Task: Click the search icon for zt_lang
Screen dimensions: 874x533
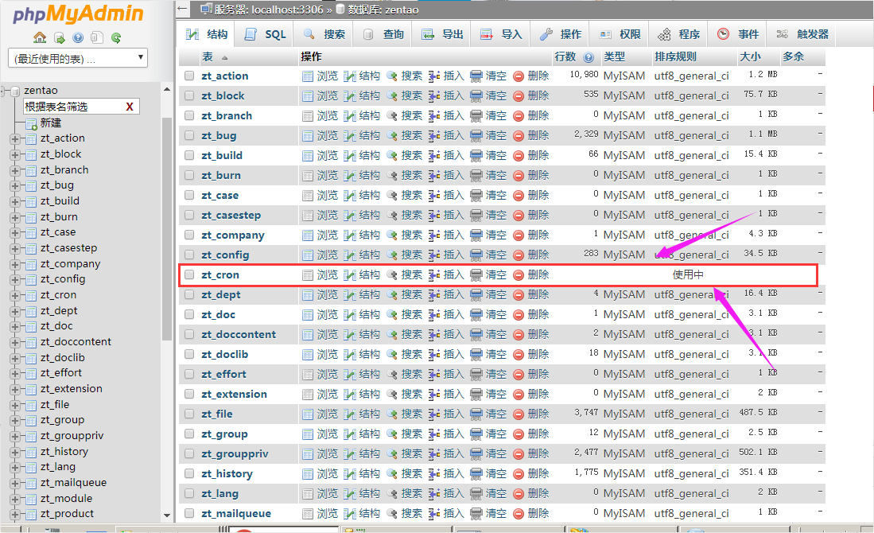Action: (392, 494)
